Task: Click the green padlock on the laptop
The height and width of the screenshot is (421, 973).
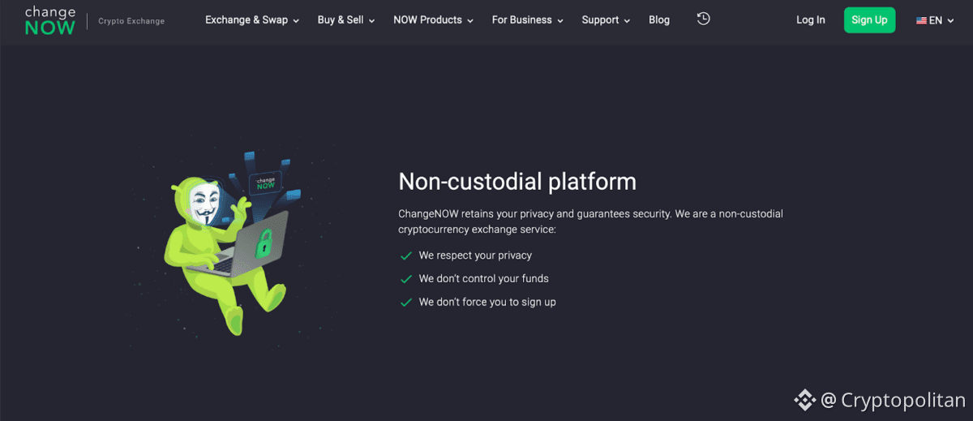Action: [263, 243]
